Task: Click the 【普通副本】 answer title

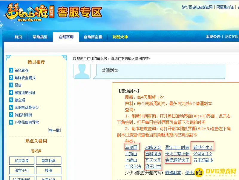Action: pos(129,91)
